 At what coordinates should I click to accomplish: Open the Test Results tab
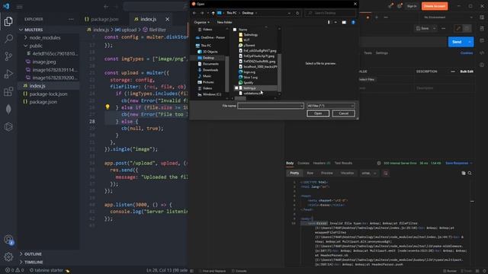343,163
